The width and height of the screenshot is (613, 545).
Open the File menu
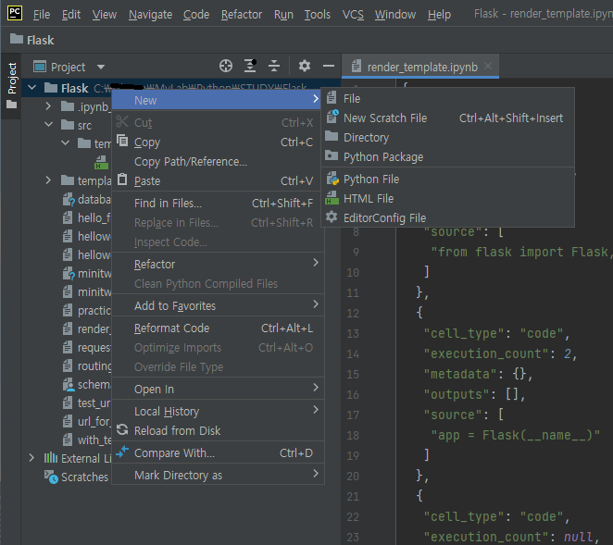point(42,15)
